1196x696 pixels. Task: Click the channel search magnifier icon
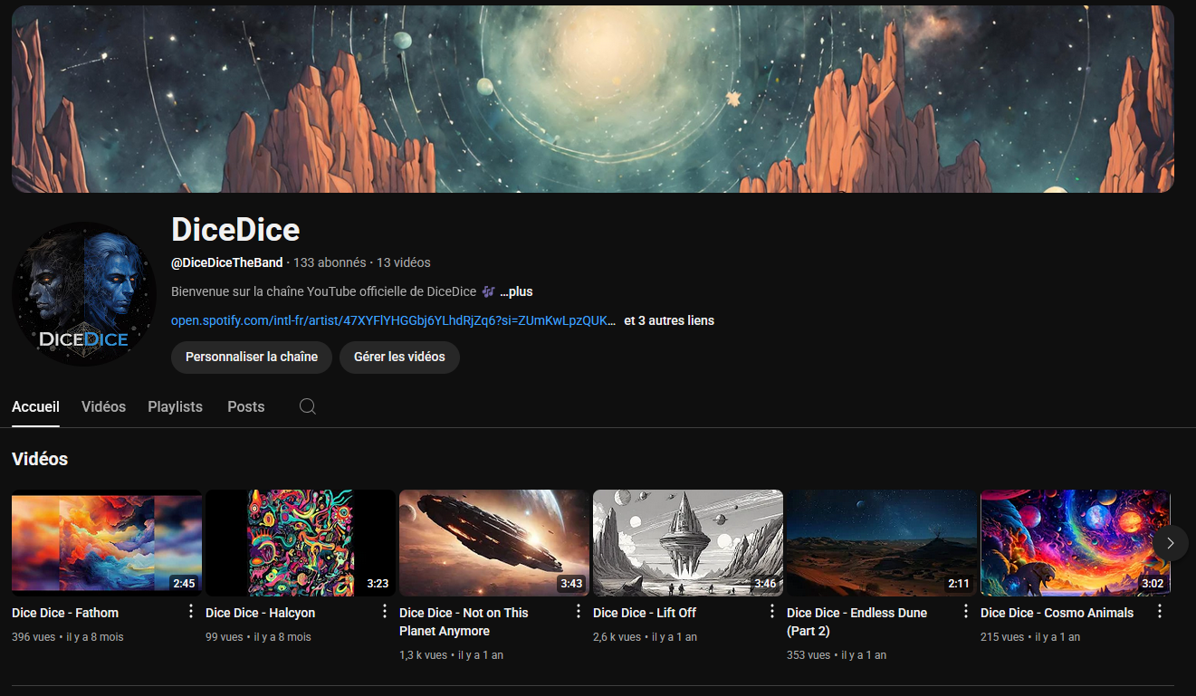308,406
